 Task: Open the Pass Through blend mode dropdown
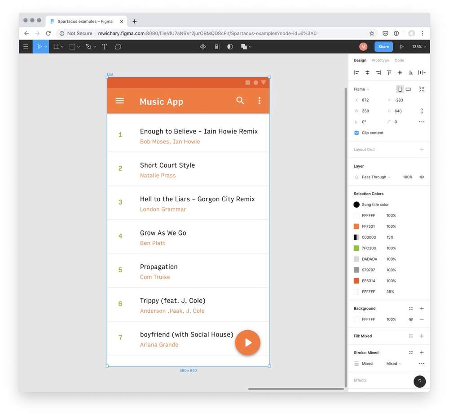click(376, 177)
